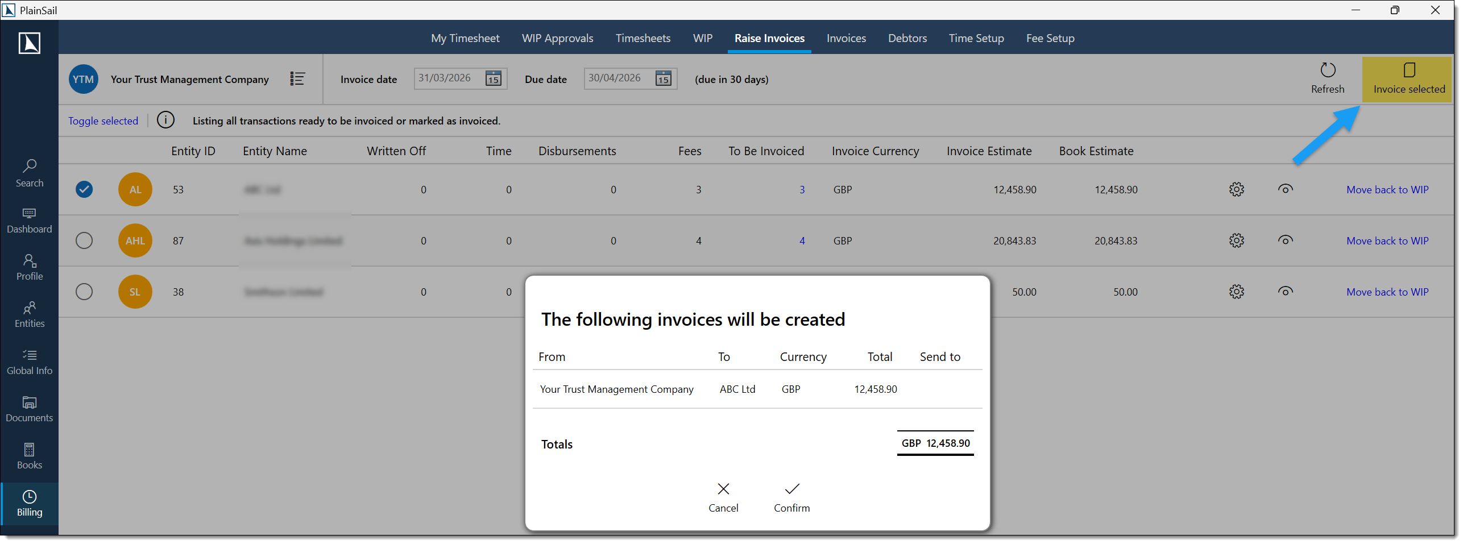This screenshot has height=544, width=1463.
Task: Click the info icon next to Toggle selected
Action: pyautogui.click(x=165, y=119)
